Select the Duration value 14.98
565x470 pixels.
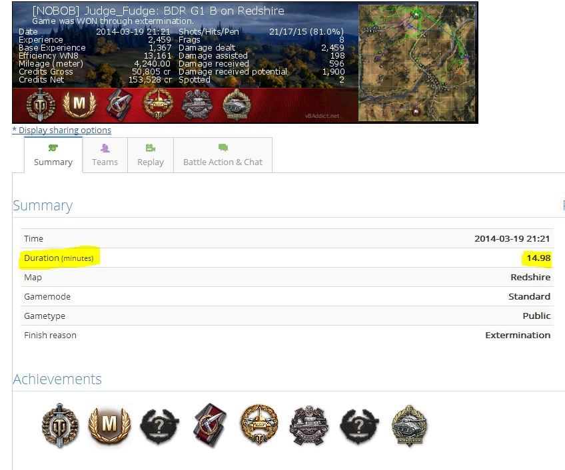click(538, 258)
